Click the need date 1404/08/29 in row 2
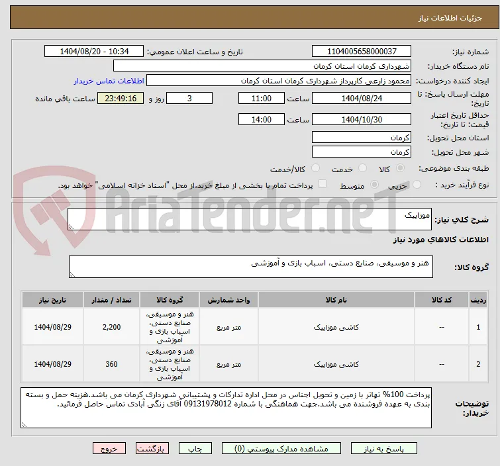The height and width of the screenshot is (466, 500). (52, 364)
